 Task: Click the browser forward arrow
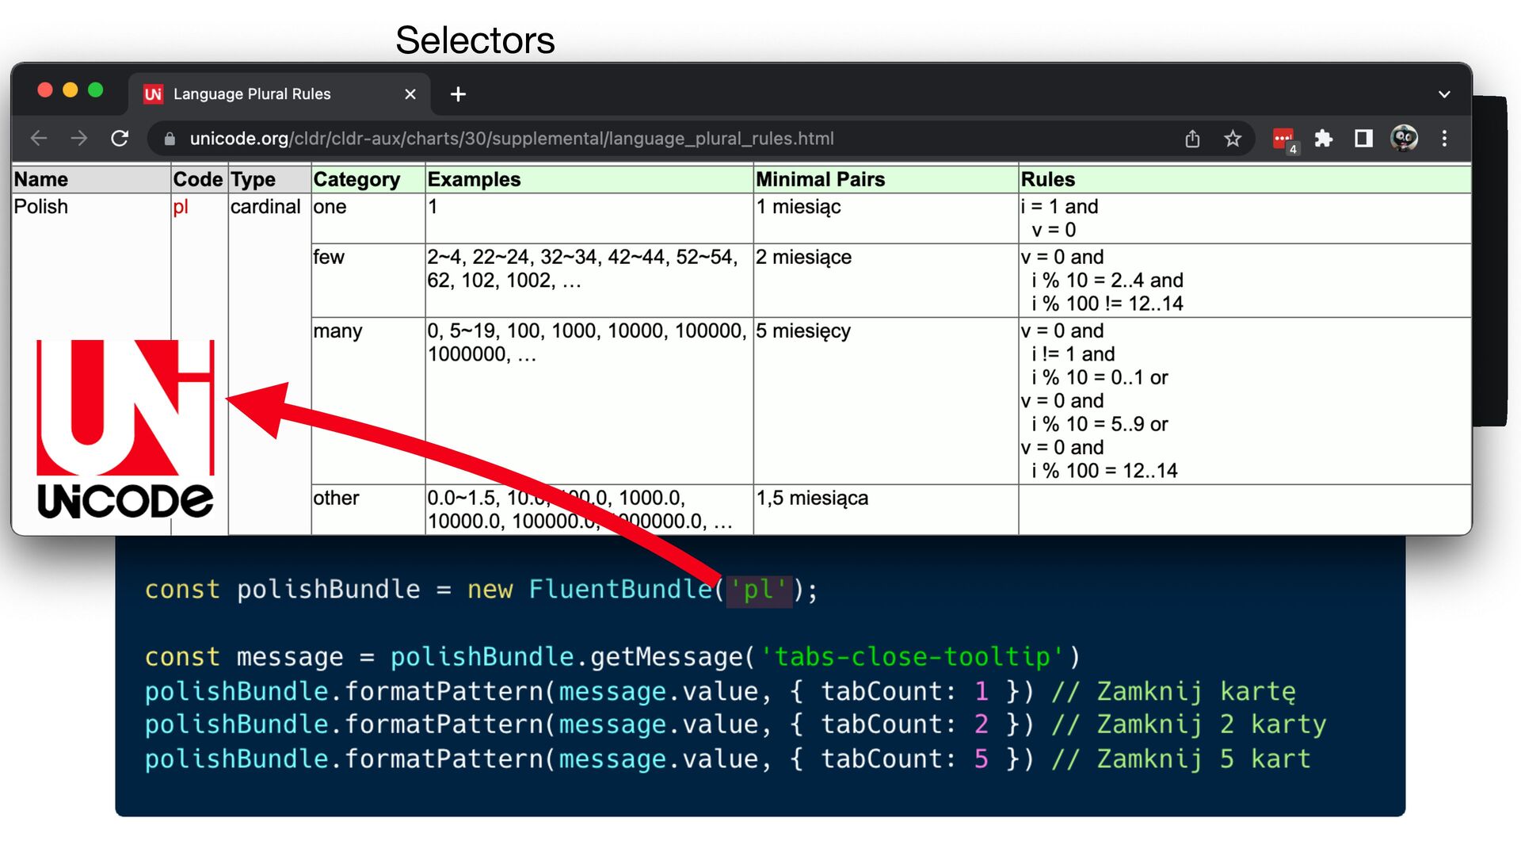(79, 139)
